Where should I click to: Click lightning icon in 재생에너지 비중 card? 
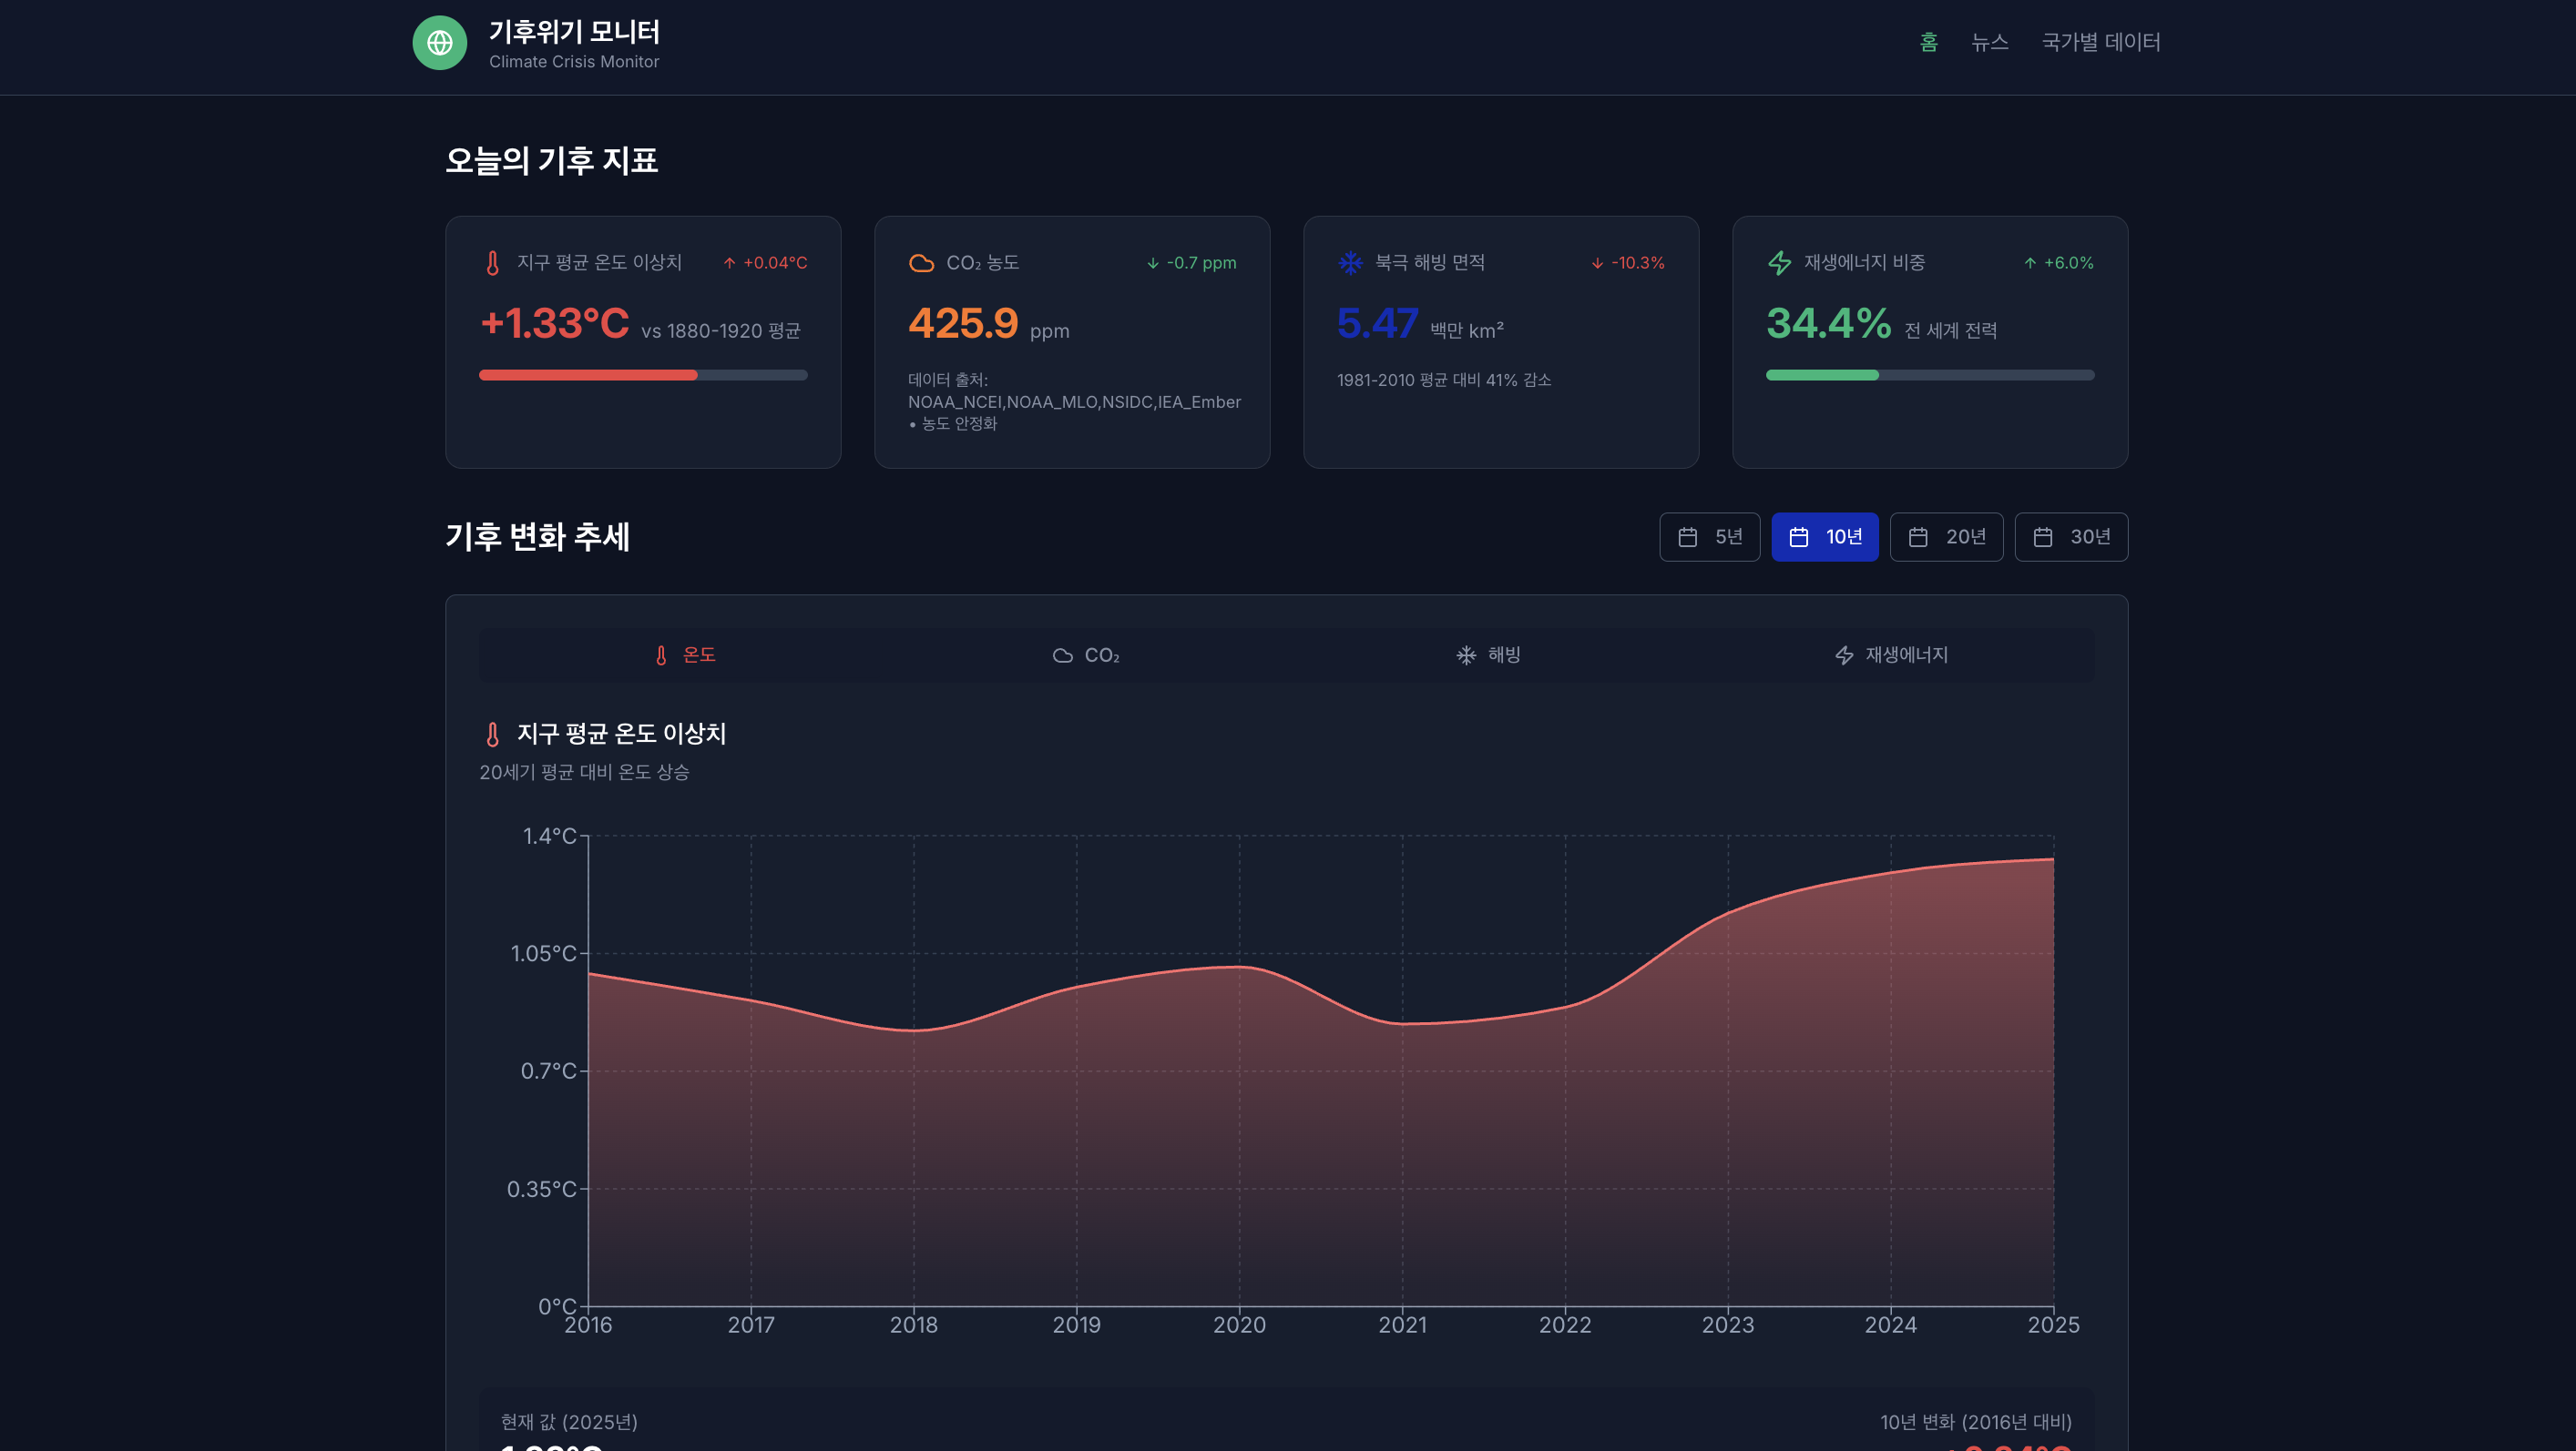click(1779, 263)
